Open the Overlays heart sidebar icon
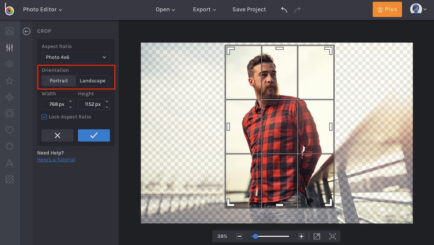The image size is (434, 245). point(10,130)
